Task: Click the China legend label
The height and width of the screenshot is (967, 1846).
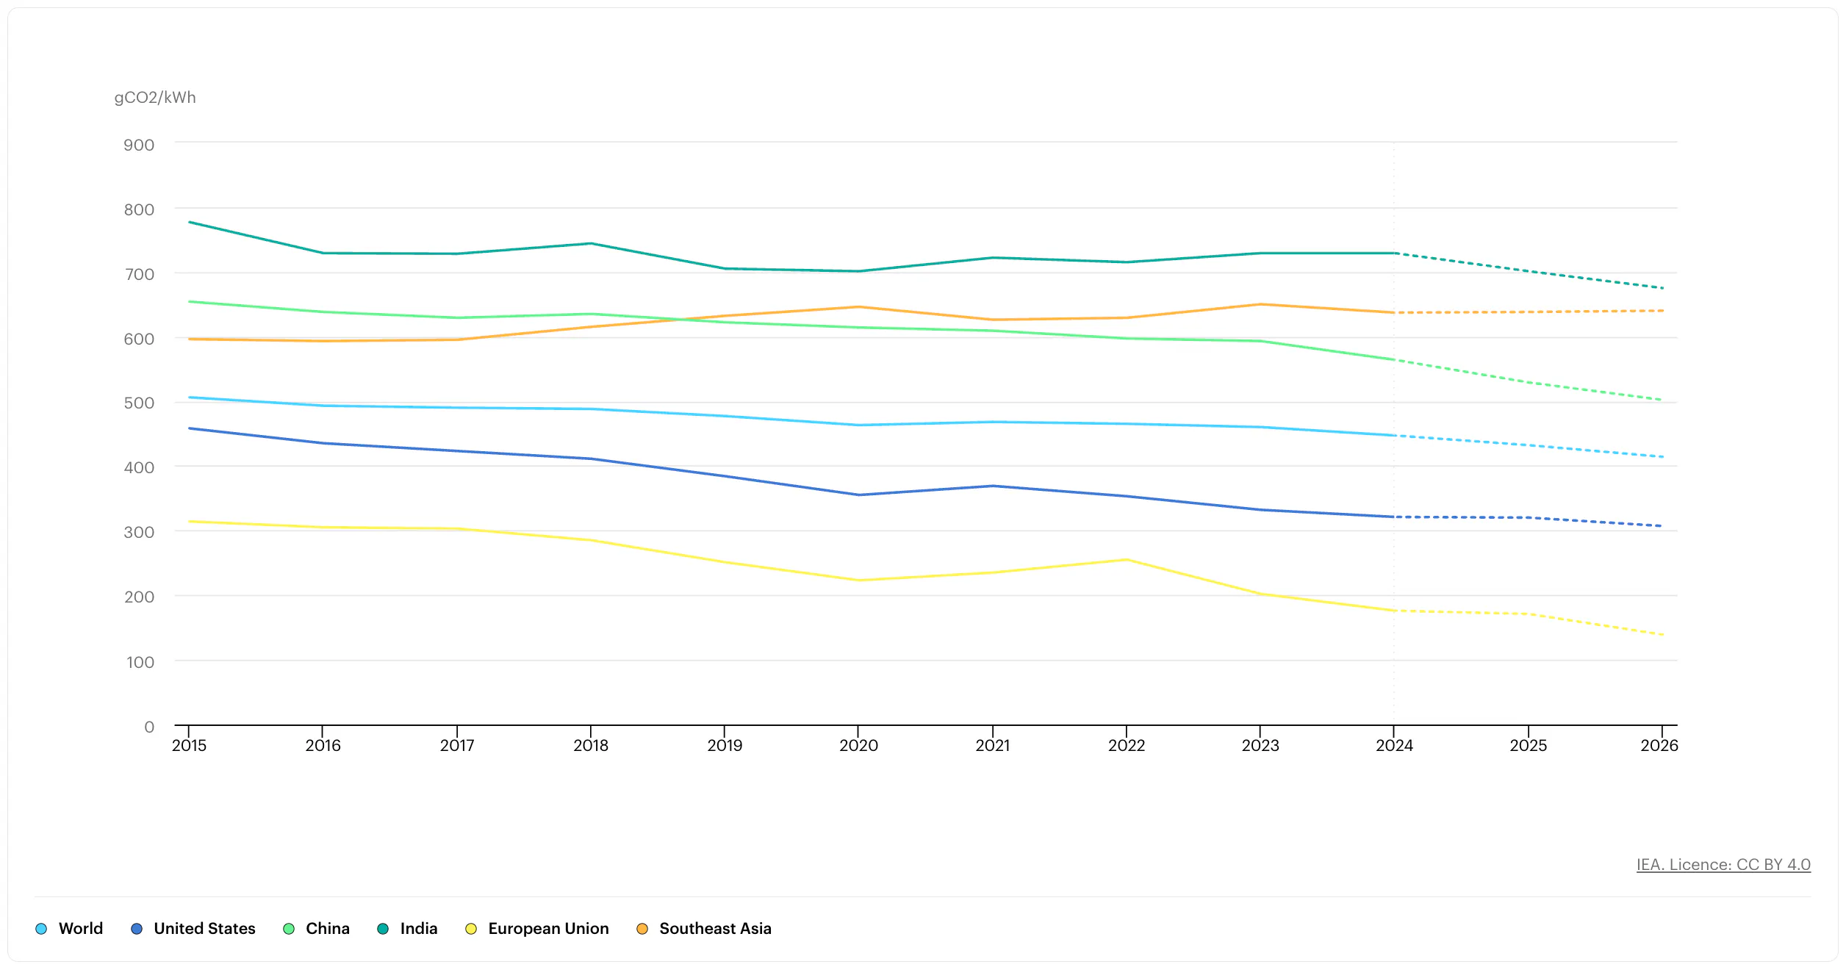Action: [x=328, y=929]
